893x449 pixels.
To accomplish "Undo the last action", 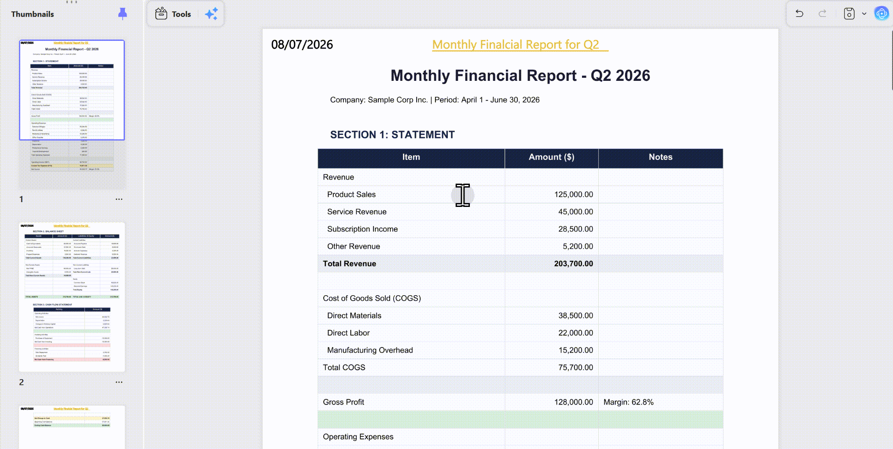I will (799, 14).
